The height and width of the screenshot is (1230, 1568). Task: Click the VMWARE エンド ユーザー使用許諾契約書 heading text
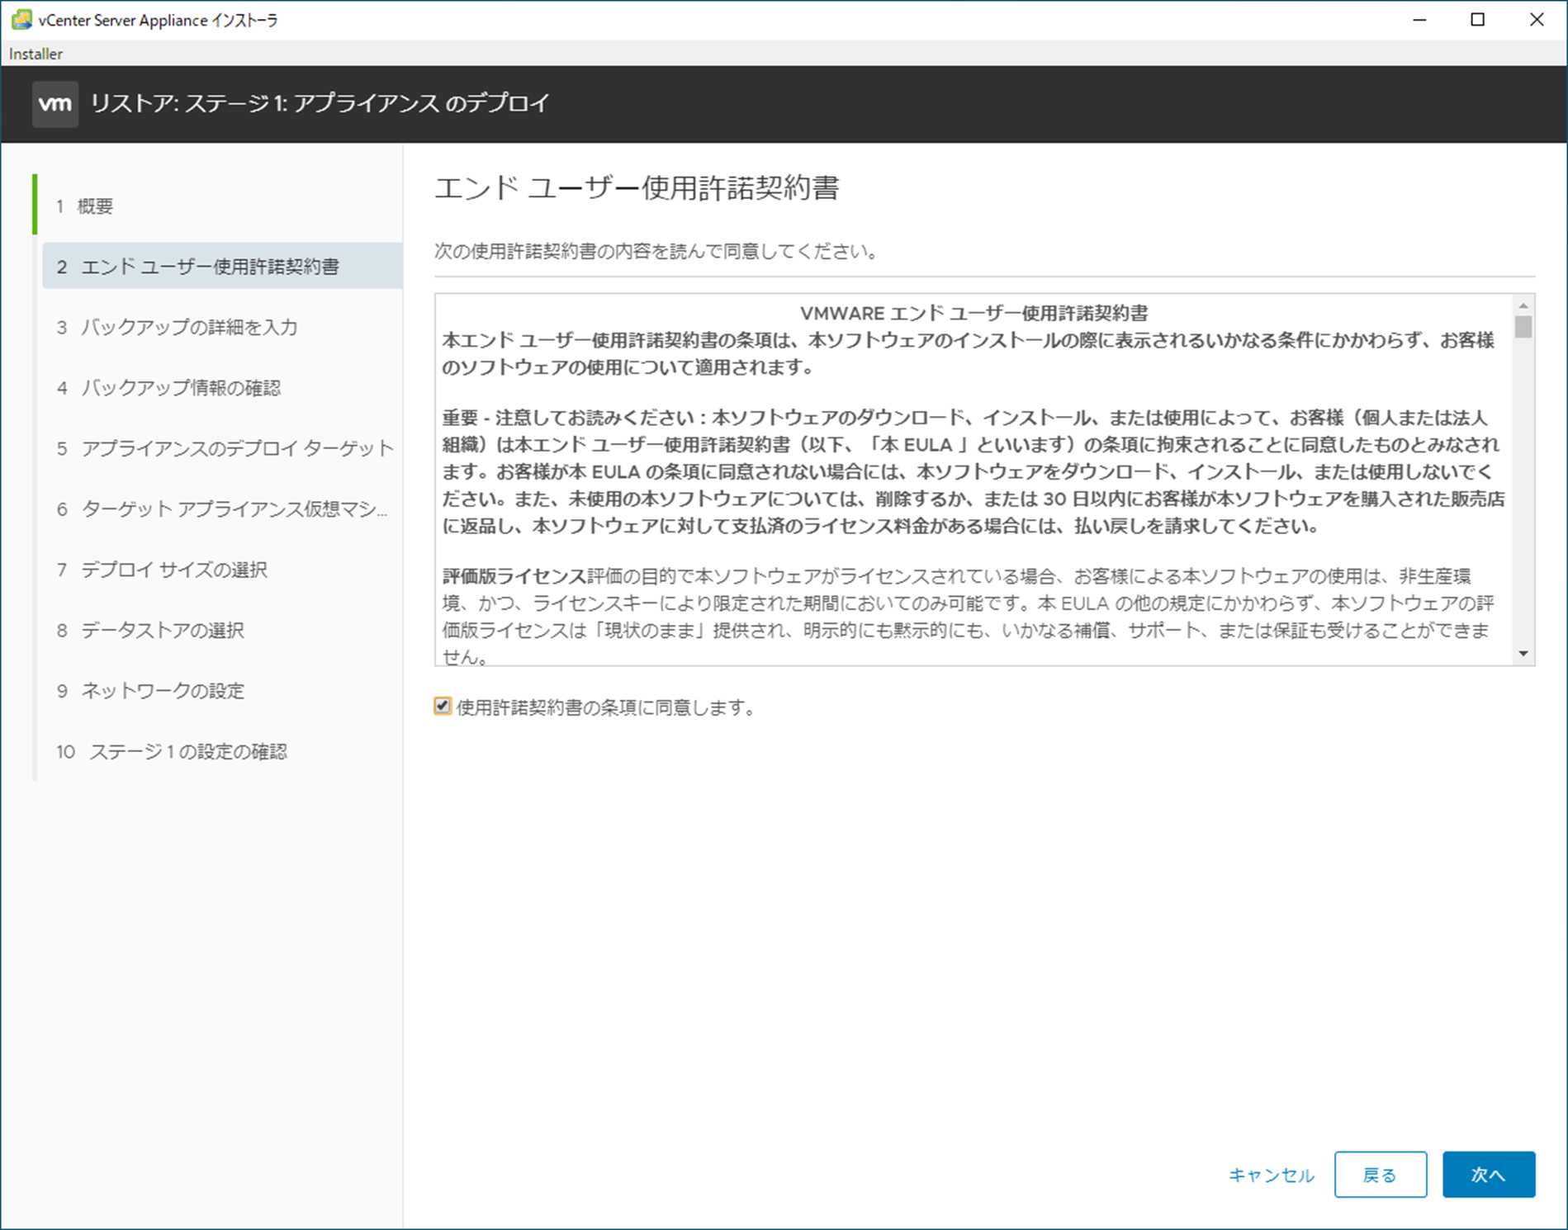[974, 313]
